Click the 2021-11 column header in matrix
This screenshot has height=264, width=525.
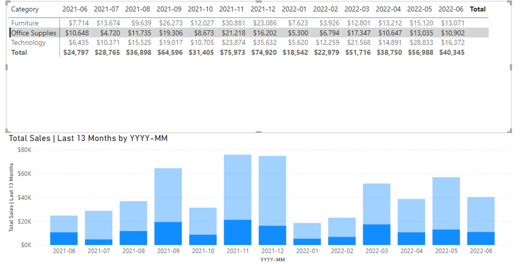[231, 9]
